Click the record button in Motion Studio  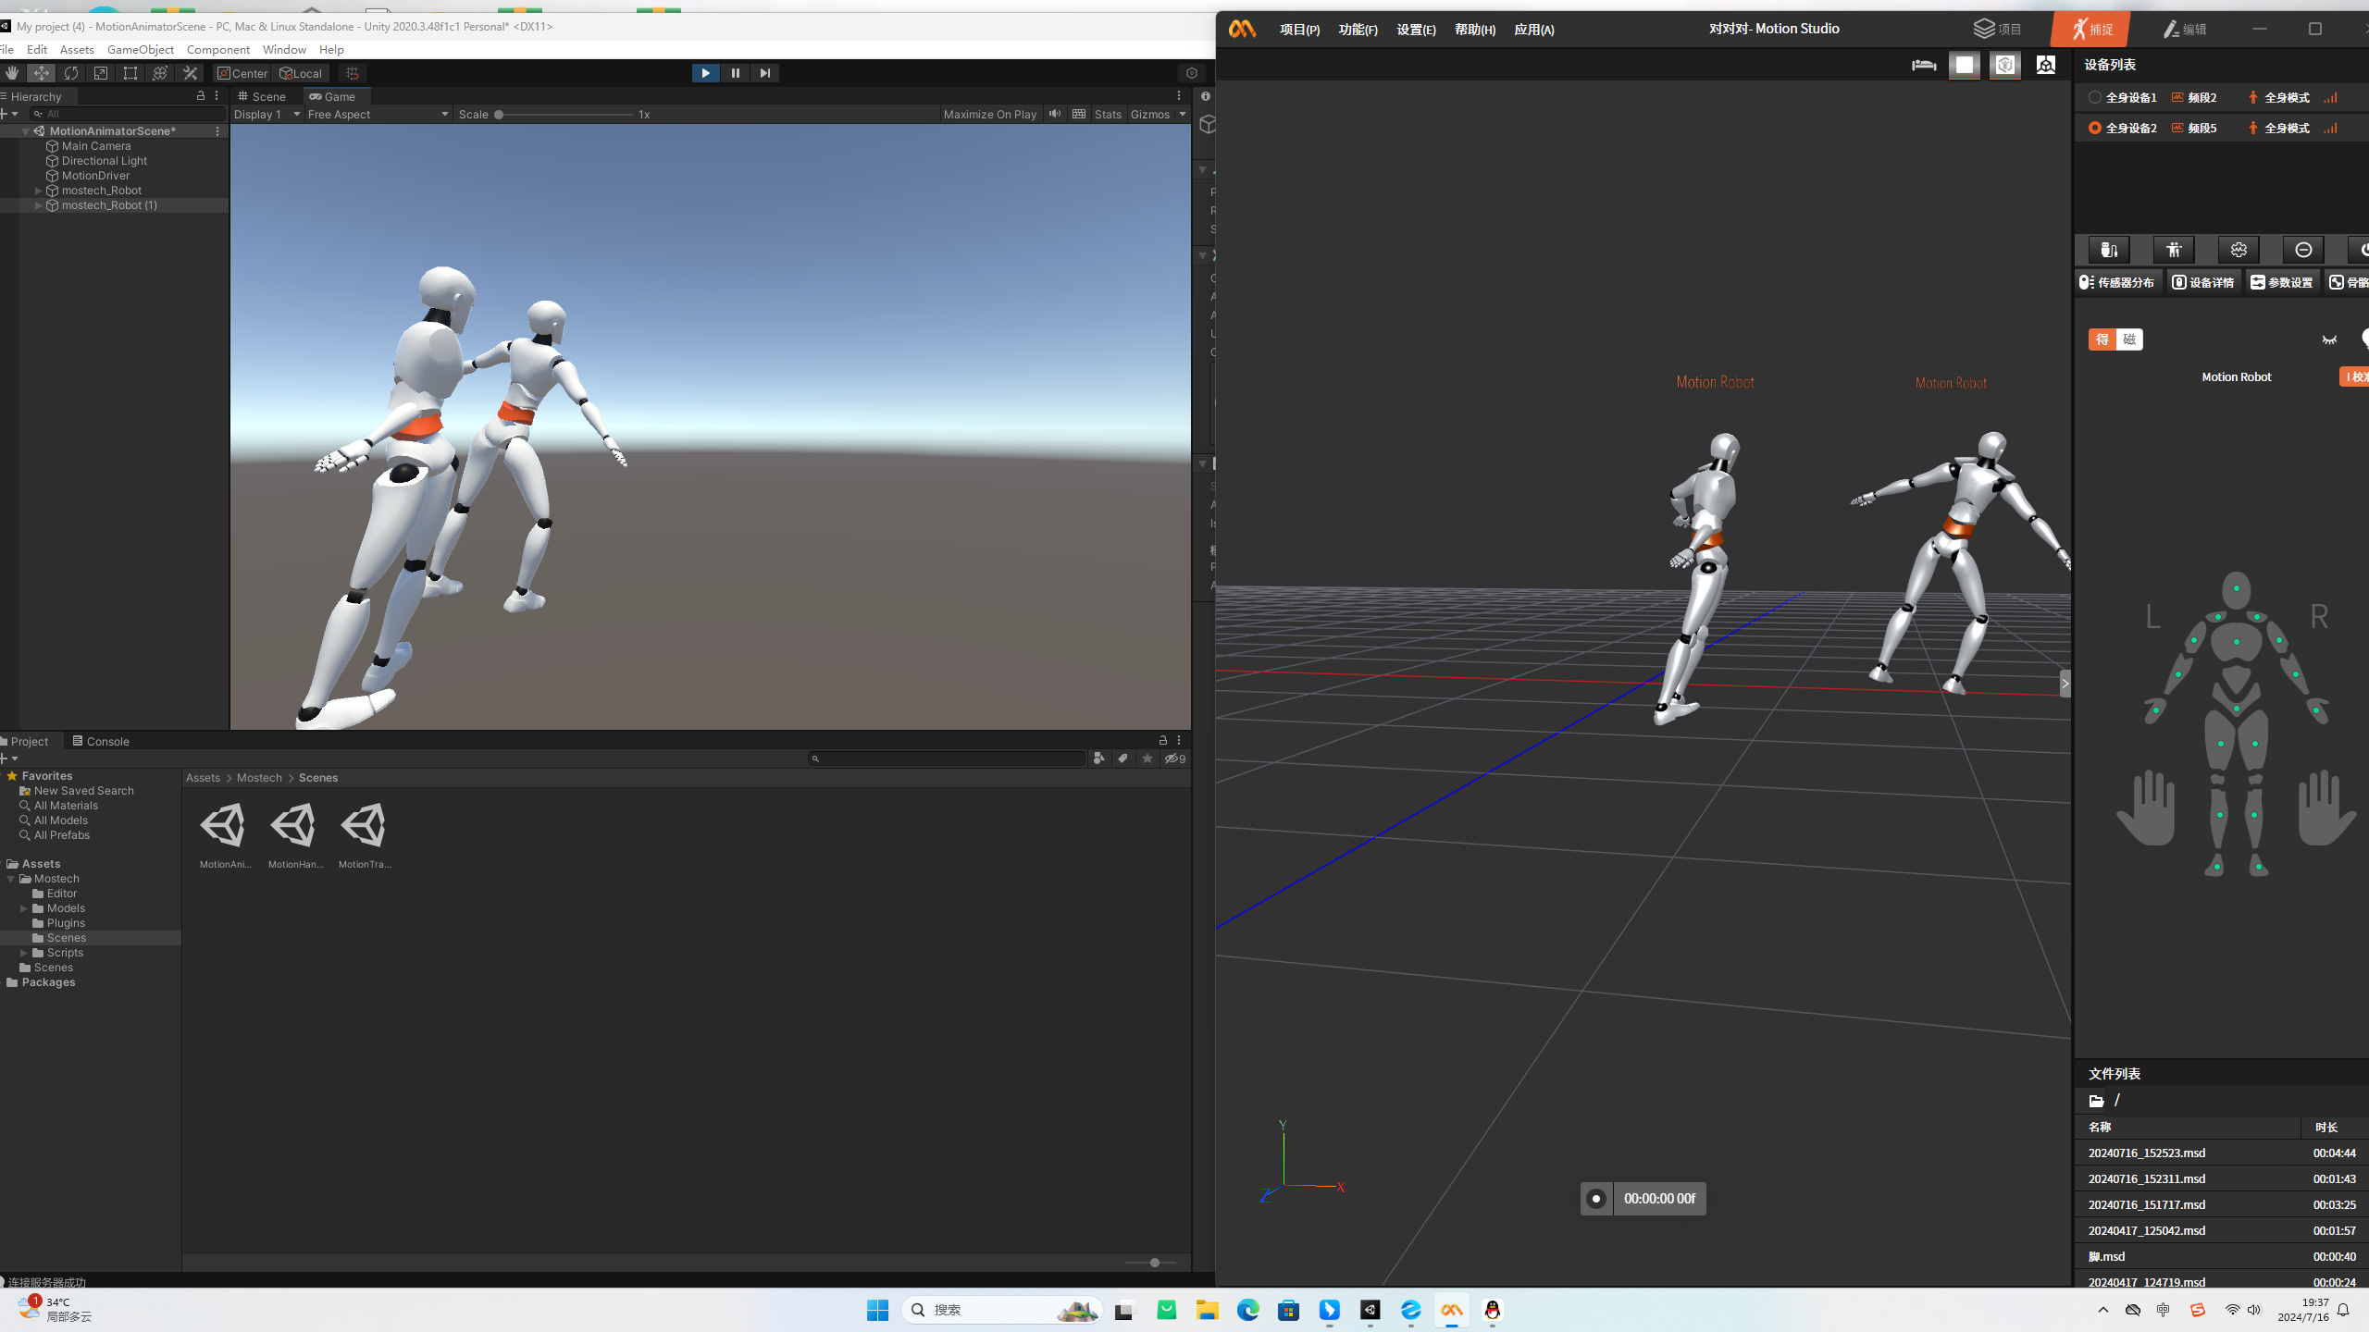click(x=1595, y=1199)
